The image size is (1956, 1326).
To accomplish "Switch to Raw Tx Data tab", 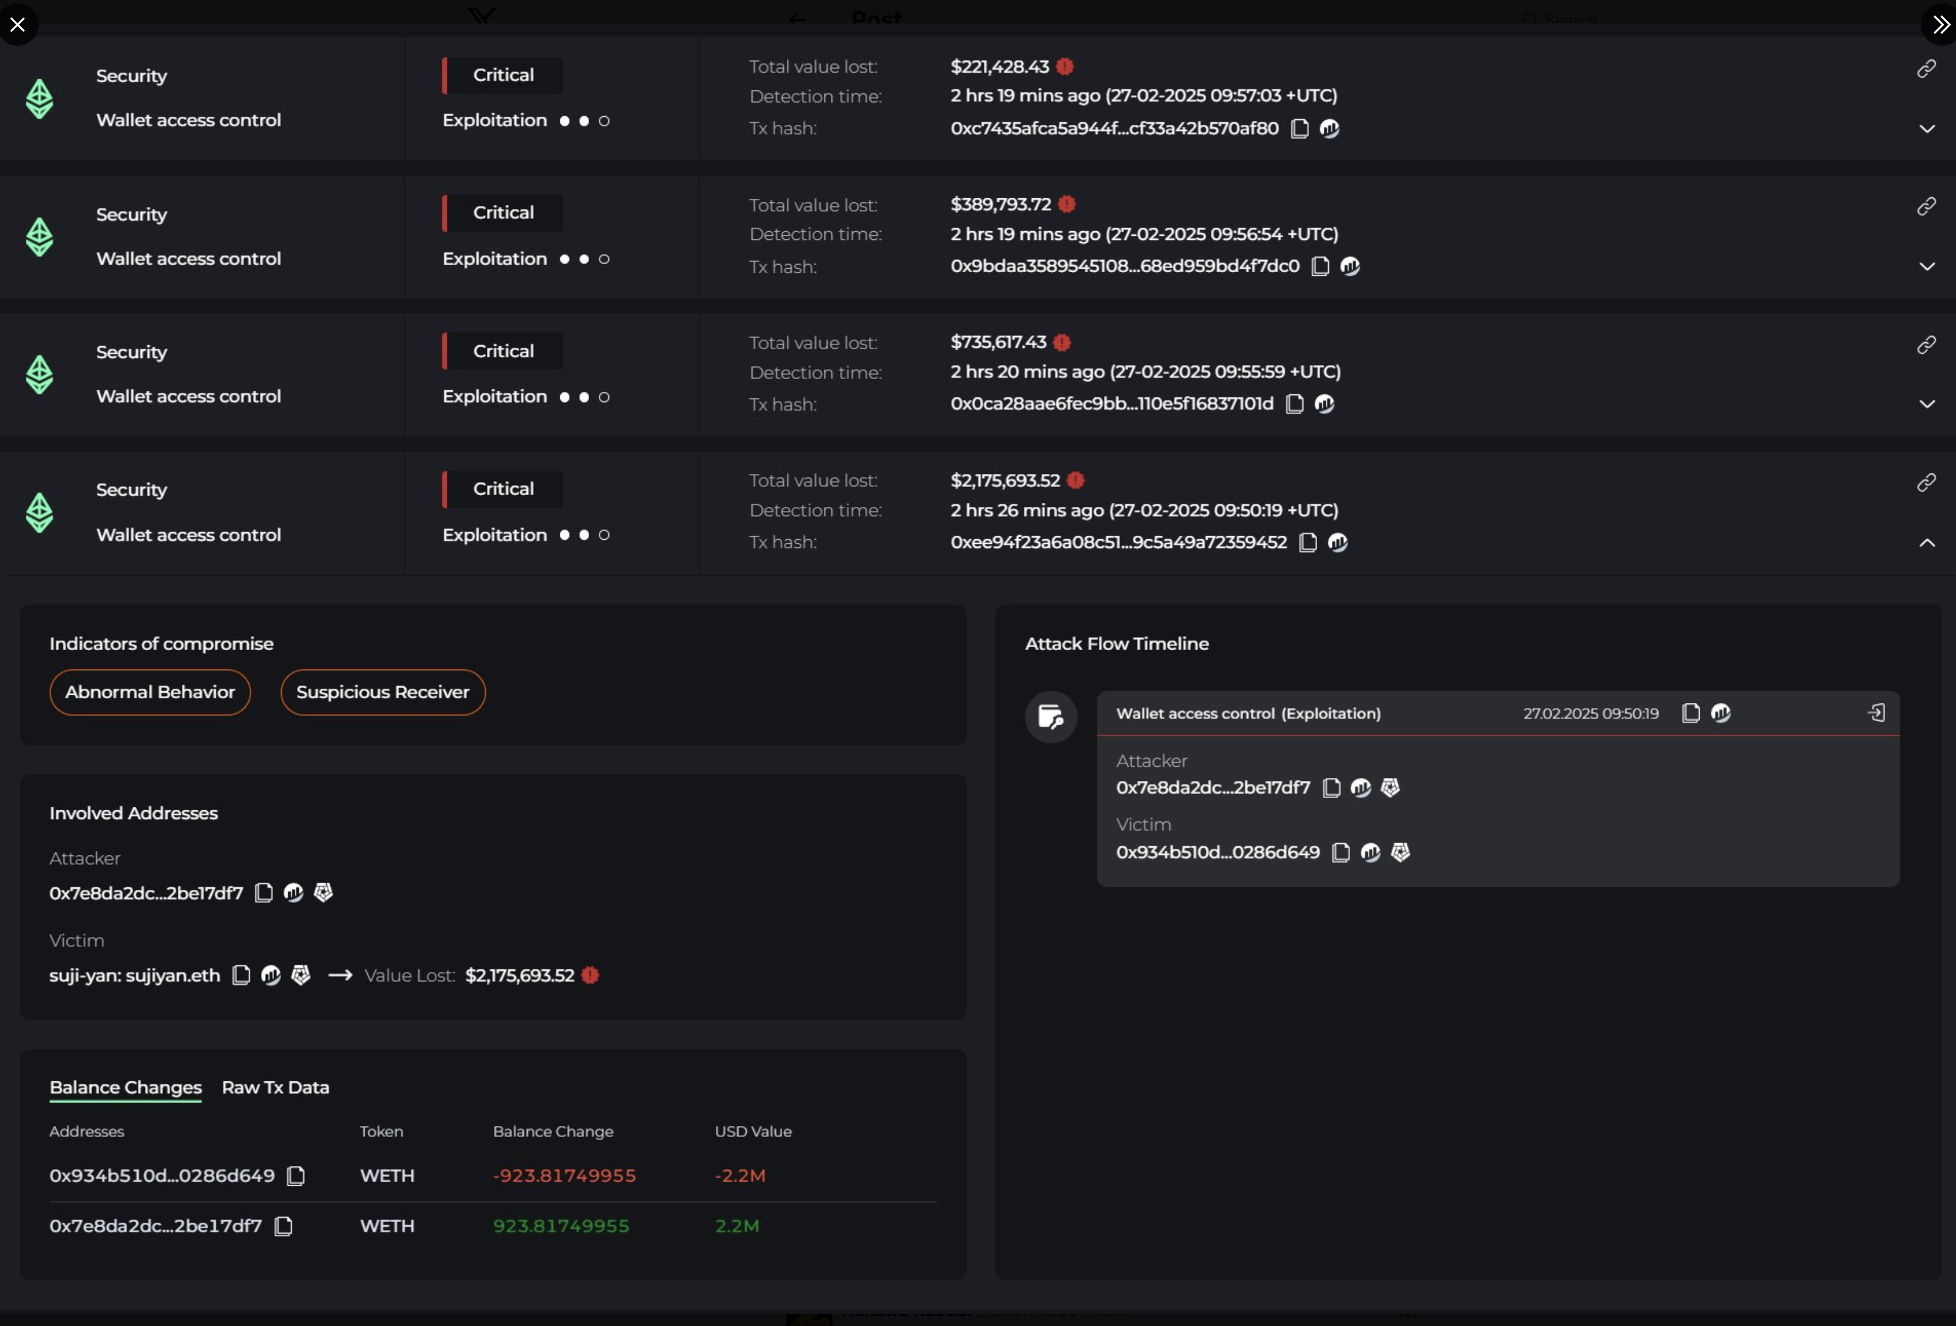I will [275, 1087].
